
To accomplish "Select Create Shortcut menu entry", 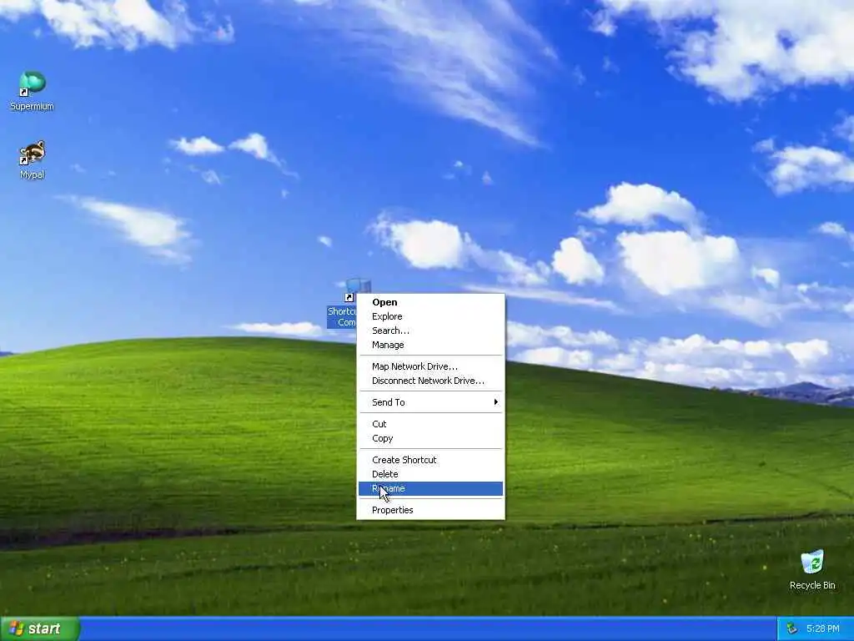I will point(430,460).
